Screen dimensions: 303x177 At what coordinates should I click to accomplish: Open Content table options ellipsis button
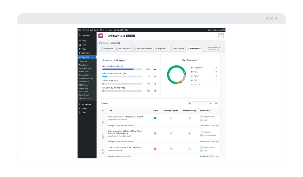point(216,104)
